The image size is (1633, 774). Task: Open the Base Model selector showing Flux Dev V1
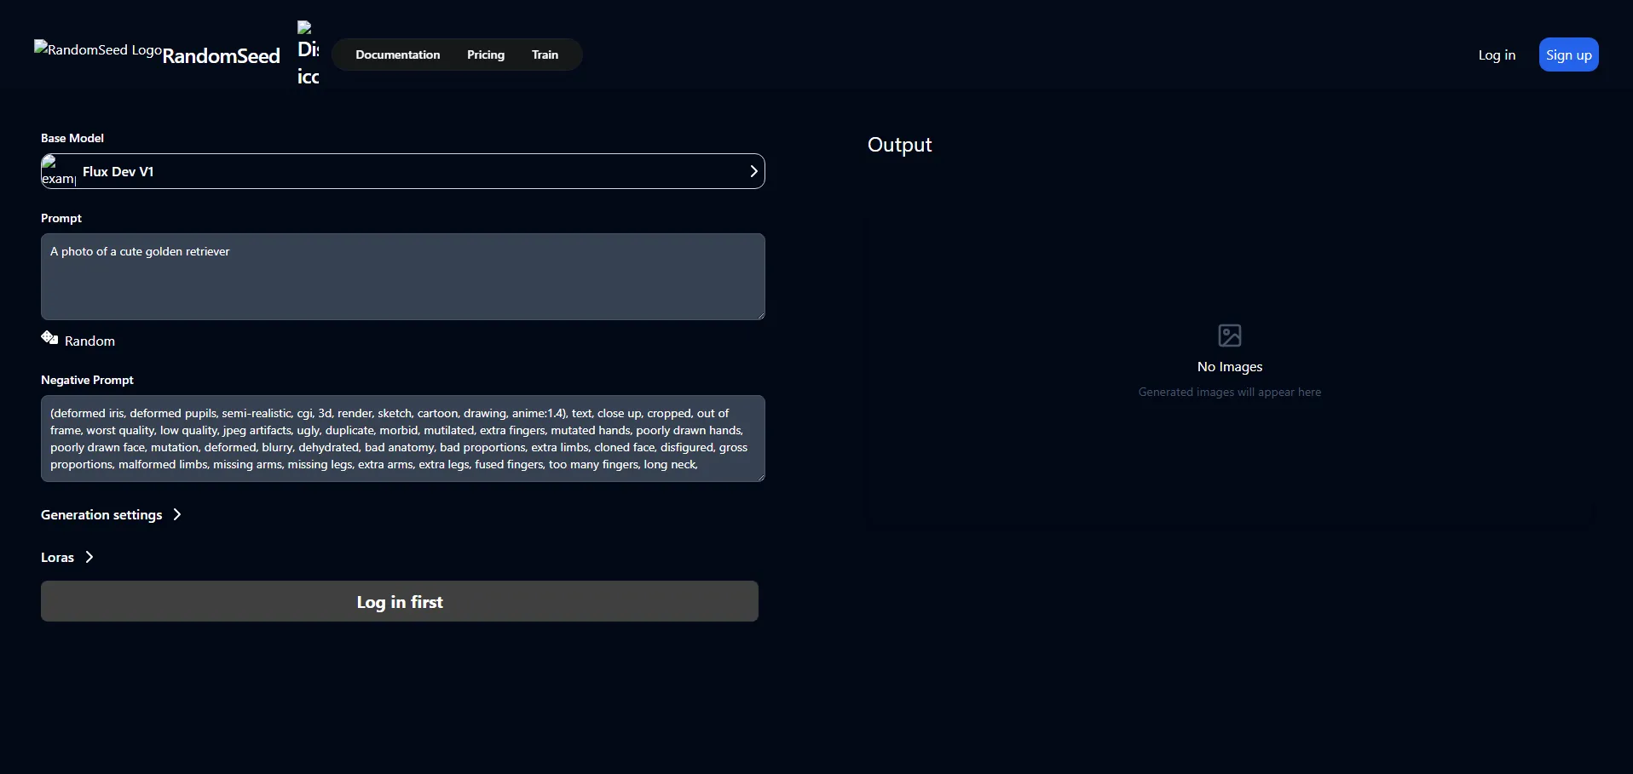tap(402, 171)
